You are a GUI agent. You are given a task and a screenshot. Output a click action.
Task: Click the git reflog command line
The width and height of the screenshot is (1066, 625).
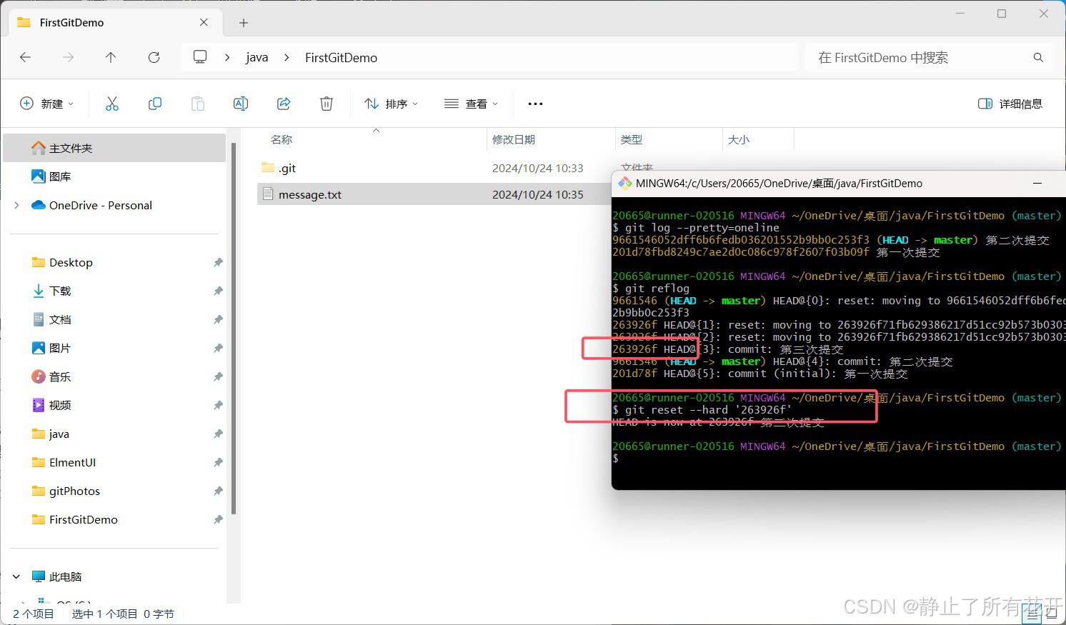(651, 289)
